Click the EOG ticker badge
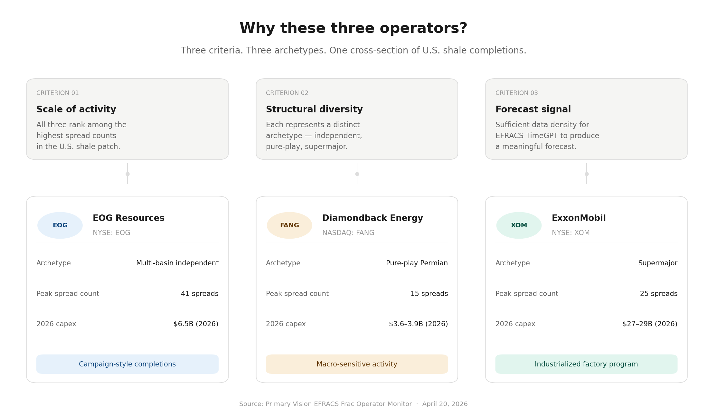This screenshot has height=417, width=707. click(x=60, y=225)
